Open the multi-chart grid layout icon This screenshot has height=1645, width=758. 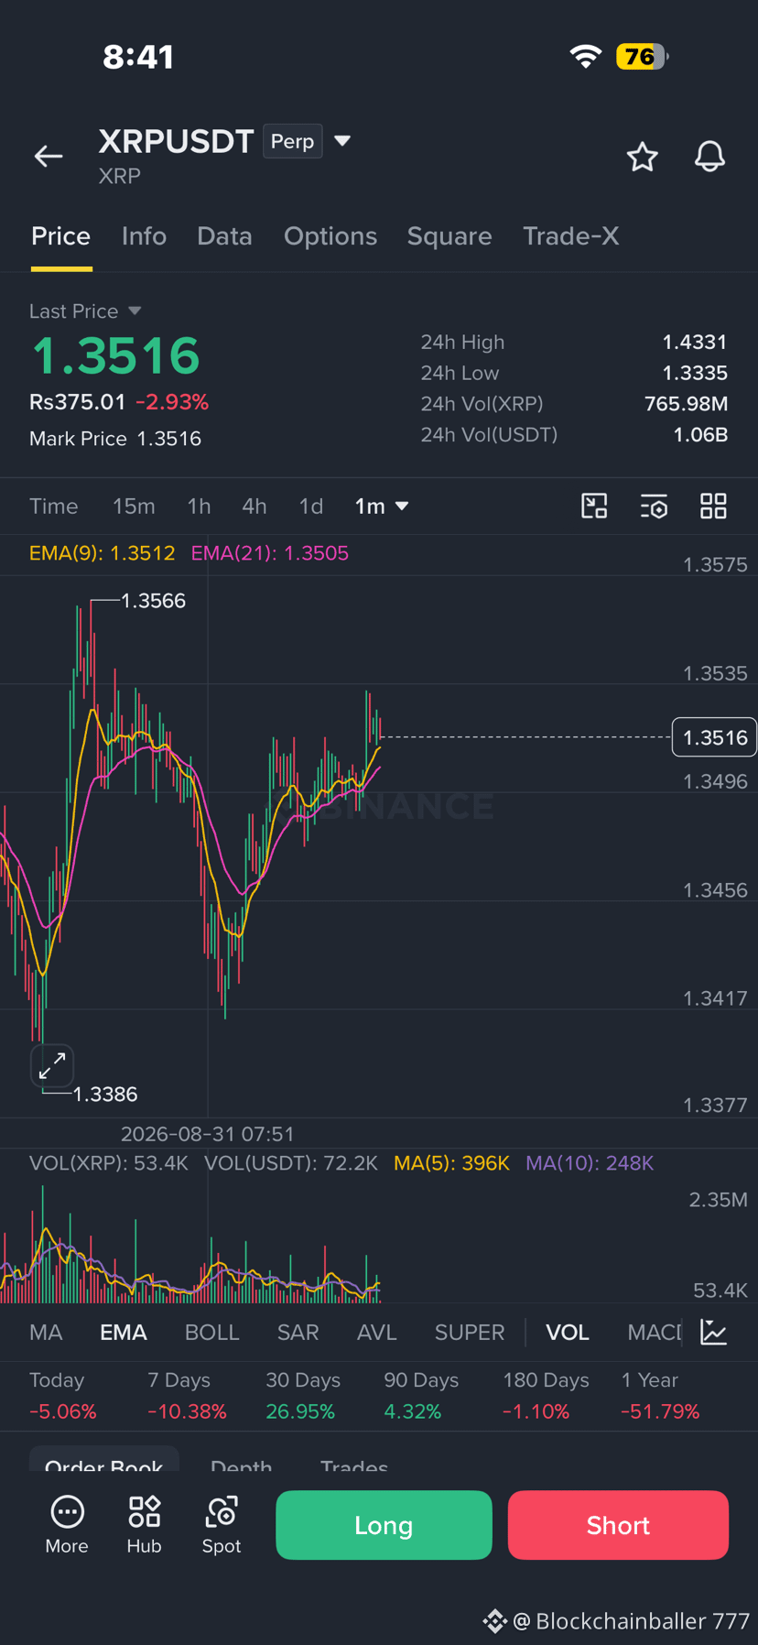713,506
